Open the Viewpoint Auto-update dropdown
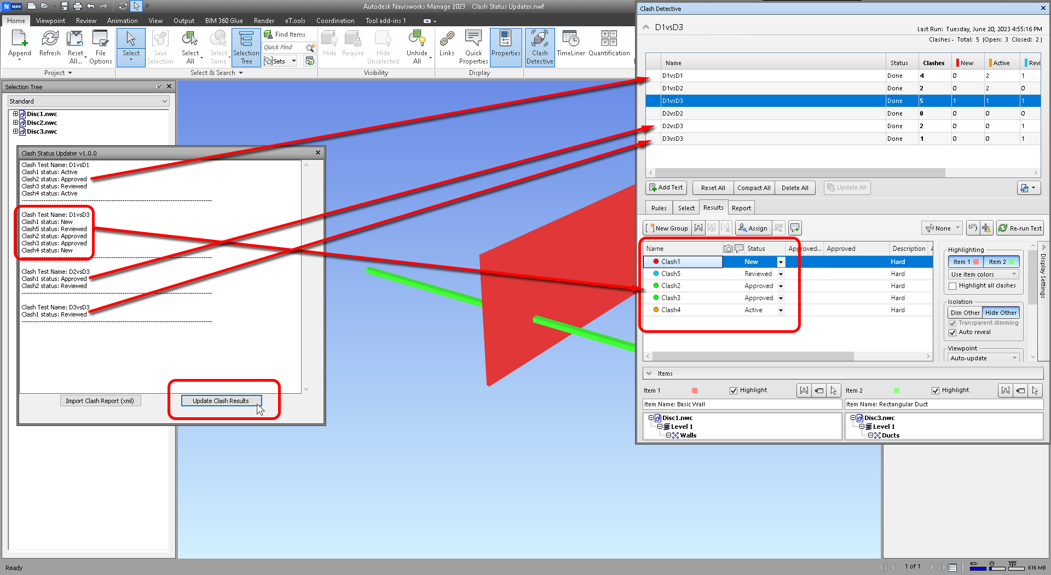Screen dimensions: 1051x575 click(984, 358)
